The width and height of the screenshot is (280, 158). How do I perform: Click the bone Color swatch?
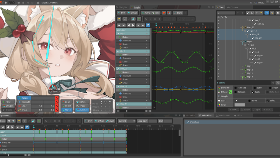pyautogui.click(x=240, y=105)
